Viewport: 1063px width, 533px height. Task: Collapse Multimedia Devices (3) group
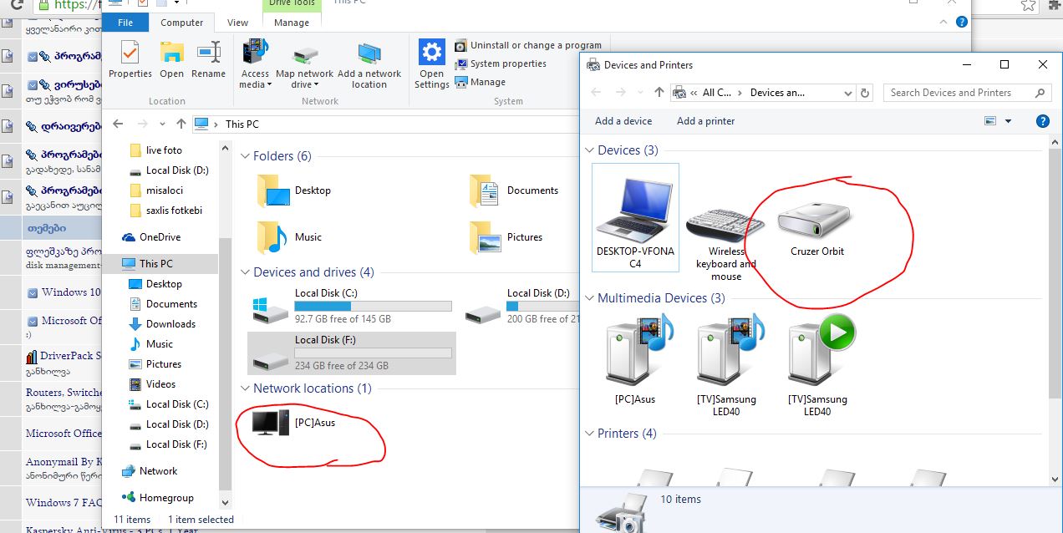click(x=589, y=298)
